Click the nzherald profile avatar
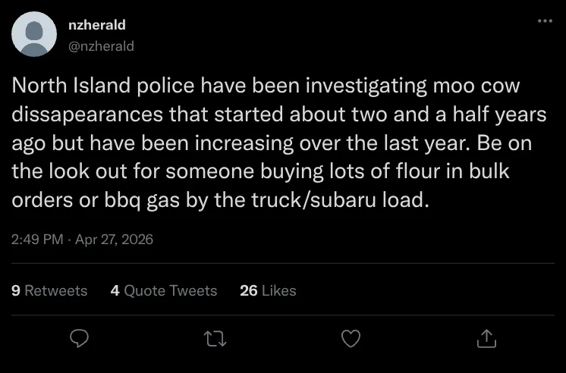 (x=34, y=34)
